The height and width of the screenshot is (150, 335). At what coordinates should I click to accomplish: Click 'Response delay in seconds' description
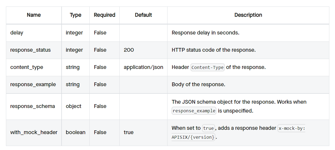click(206, 33)
